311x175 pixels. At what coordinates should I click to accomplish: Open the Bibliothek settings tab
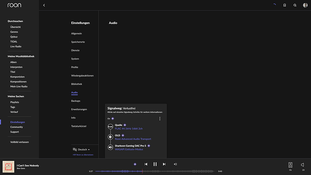[x=77, y=84]
